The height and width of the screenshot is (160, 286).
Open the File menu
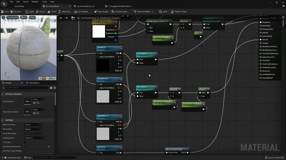click(11, 2)
